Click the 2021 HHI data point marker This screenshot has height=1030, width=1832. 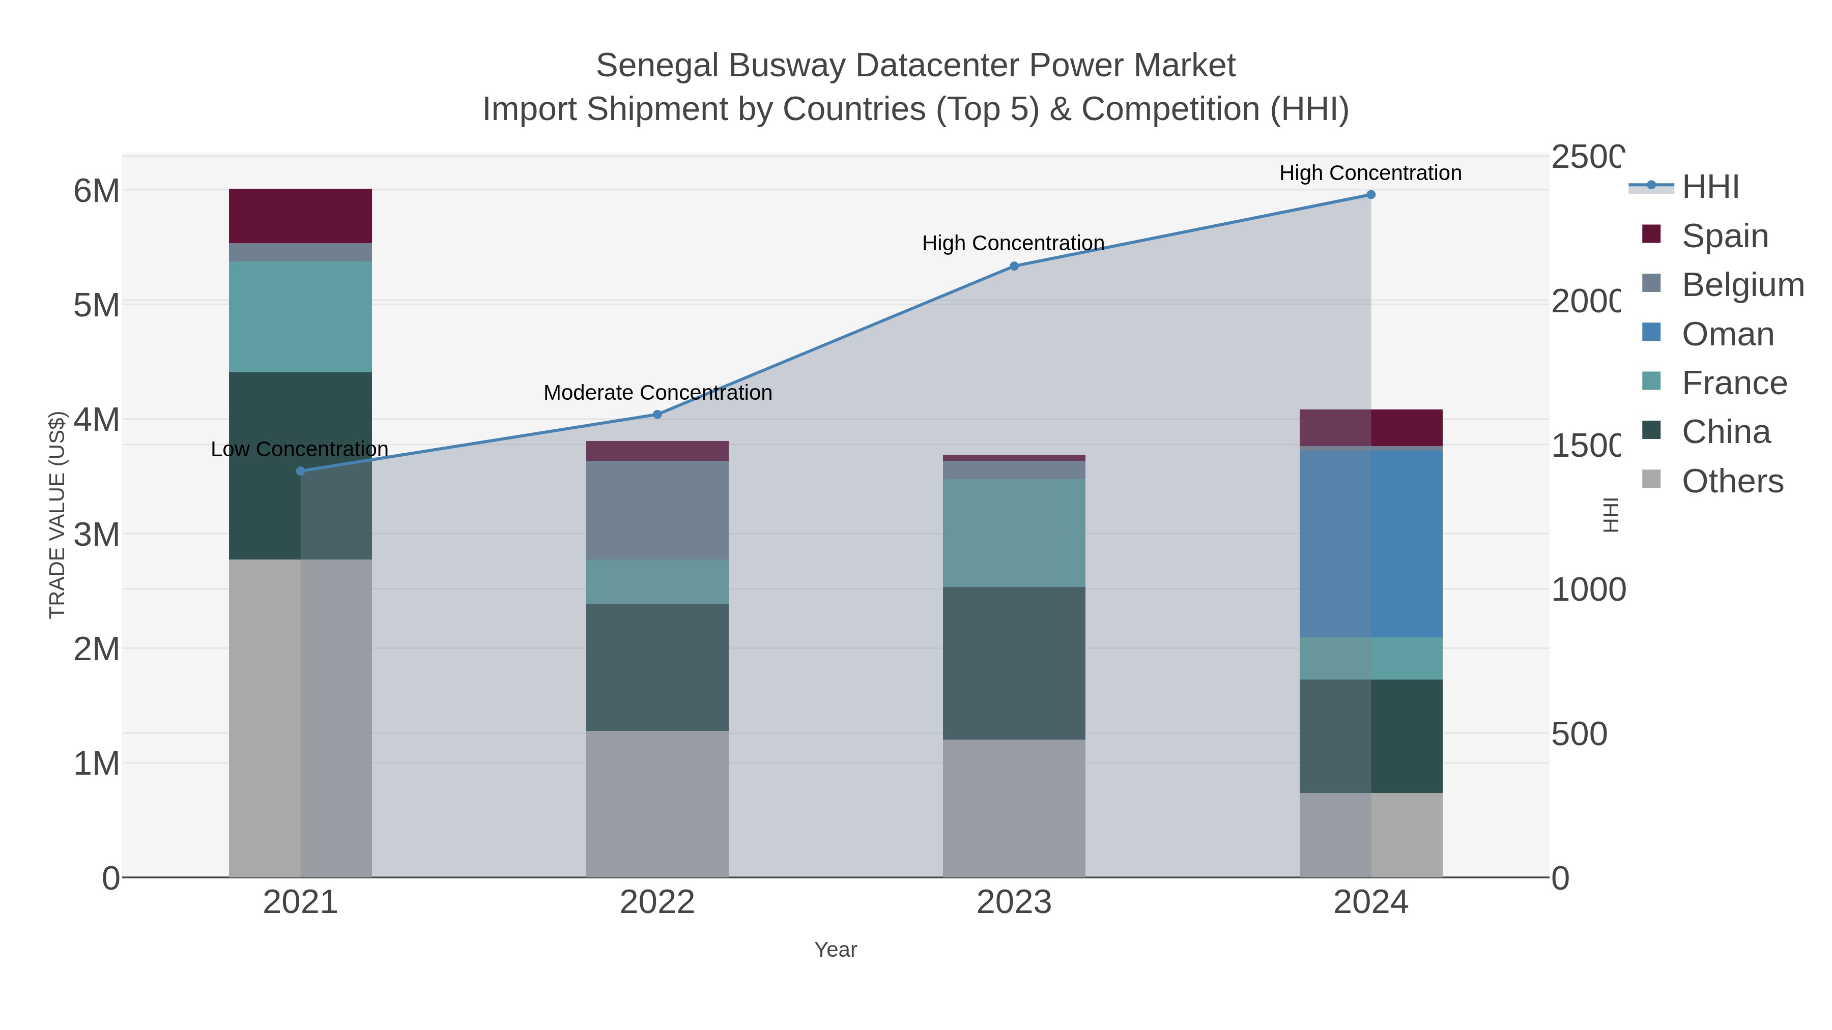pos(300,472)
